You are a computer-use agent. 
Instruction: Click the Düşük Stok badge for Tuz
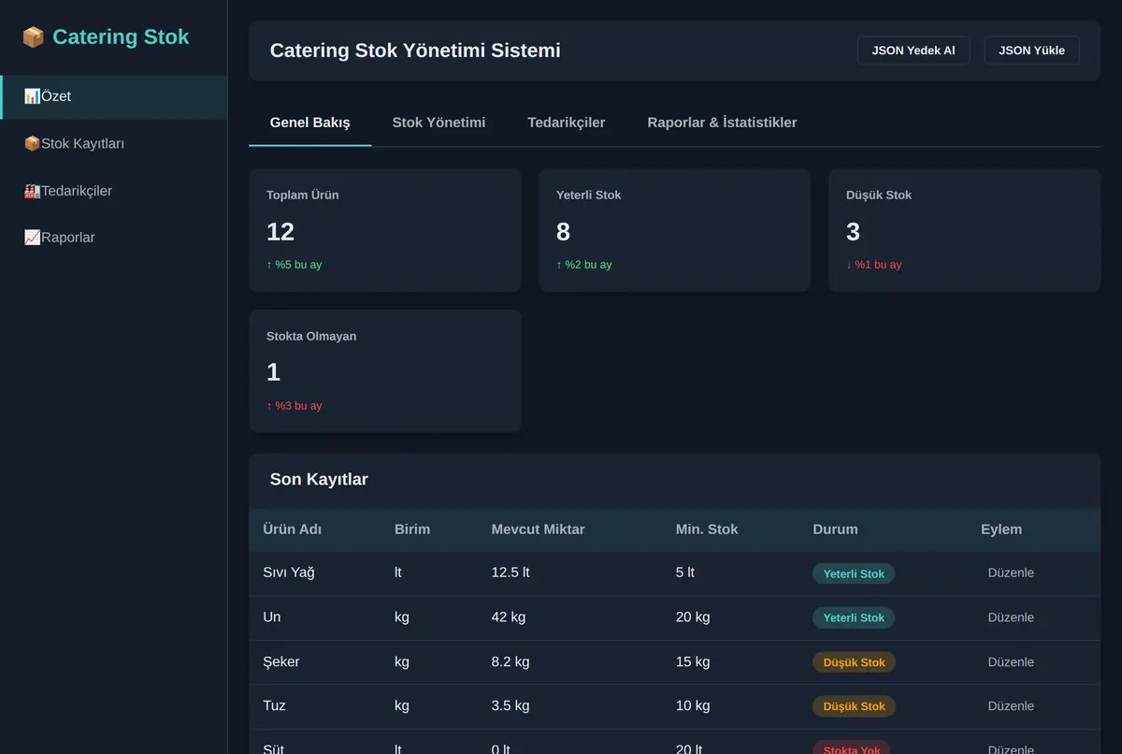tap(855, 706)
